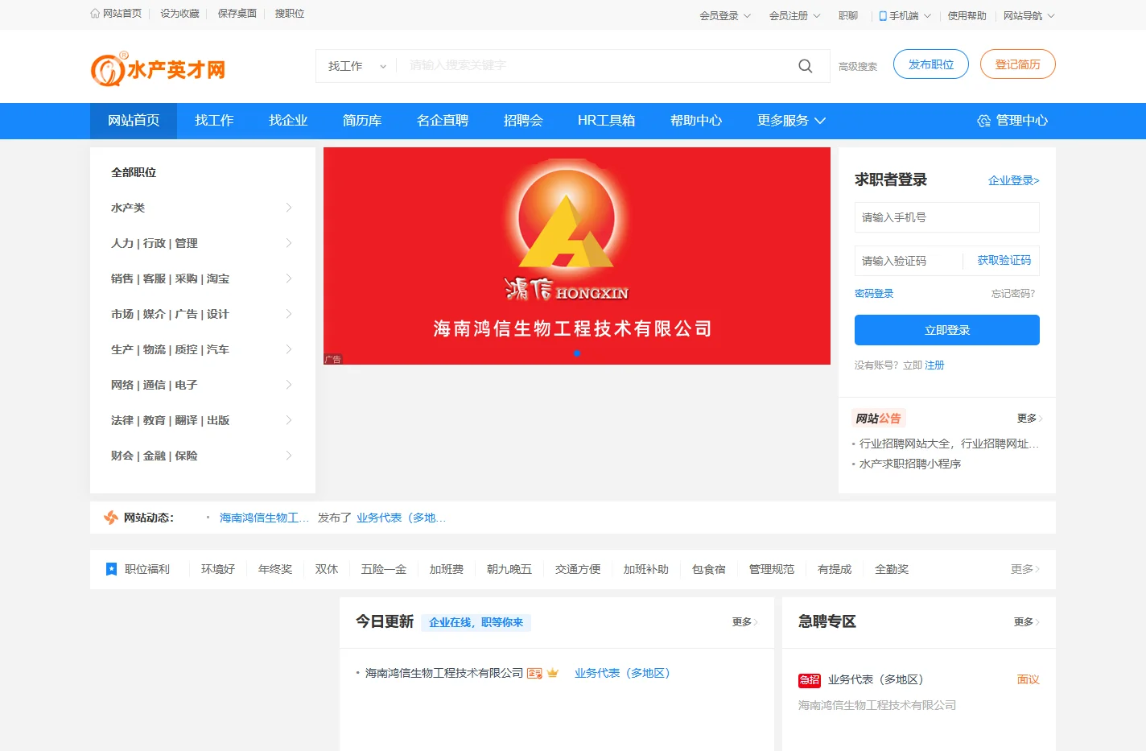Go to the 网站首页 nav tab
The height and width of the screenshot is (751, 1146).
134,121
